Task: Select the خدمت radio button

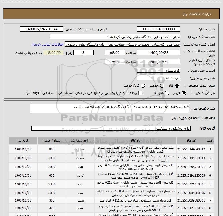Action: 162,86
